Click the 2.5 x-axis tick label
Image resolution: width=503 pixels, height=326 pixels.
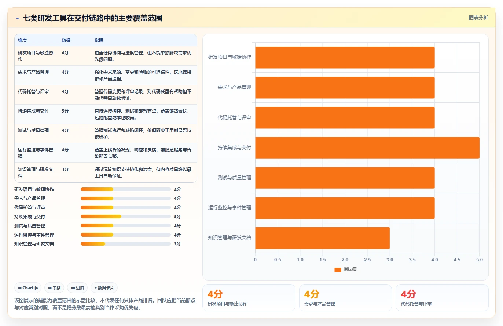coord(367,260)
